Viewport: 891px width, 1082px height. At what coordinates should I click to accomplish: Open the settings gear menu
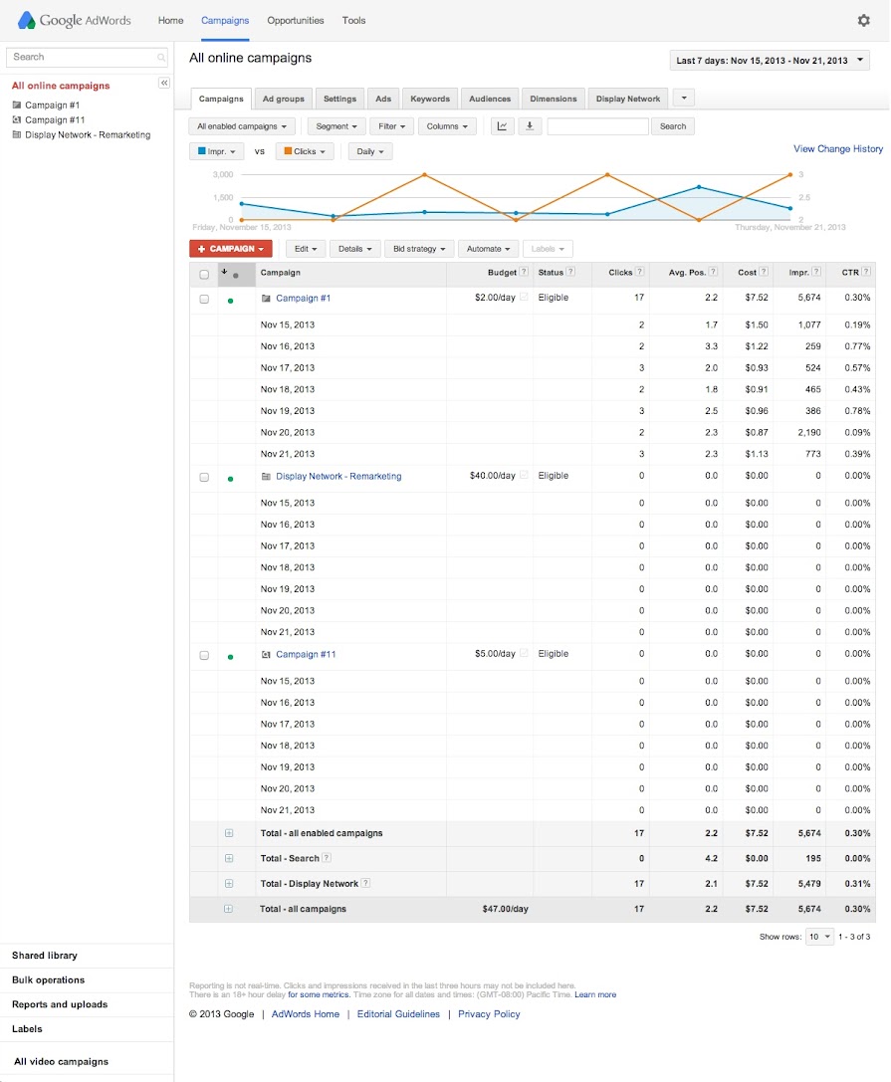click(x=863, y=20)
